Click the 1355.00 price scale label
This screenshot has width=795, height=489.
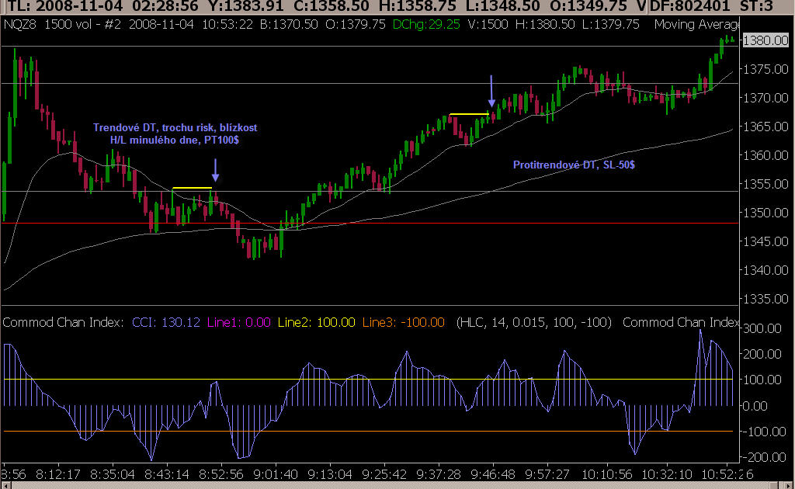pos(765,184)
